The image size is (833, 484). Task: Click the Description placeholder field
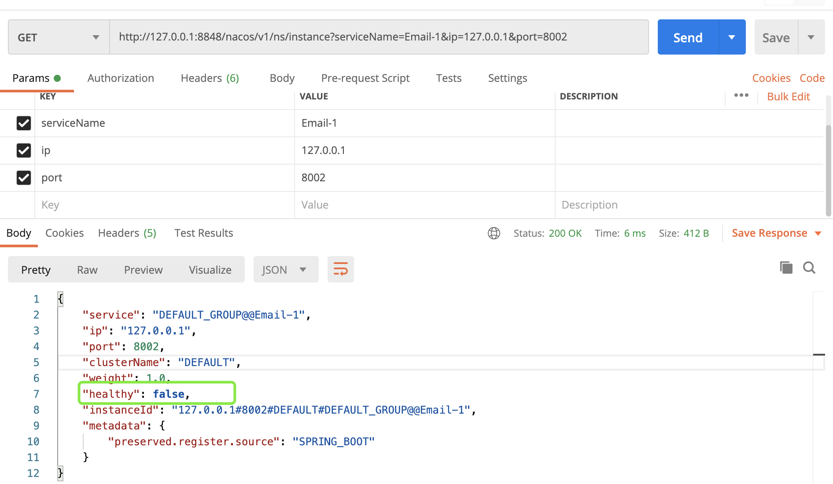(689, 205)
